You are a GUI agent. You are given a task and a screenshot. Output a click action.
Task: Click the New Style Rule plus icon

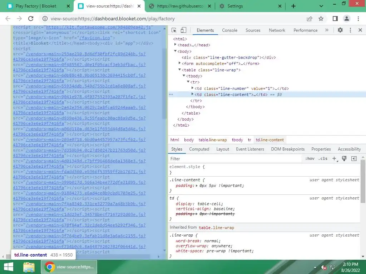tap(335, 159)
